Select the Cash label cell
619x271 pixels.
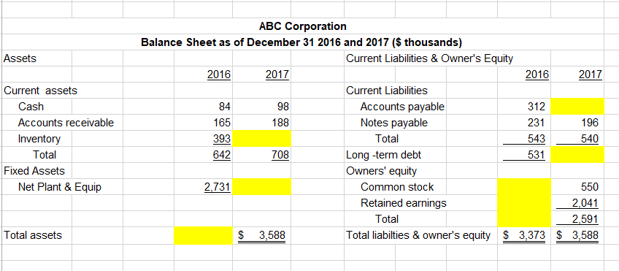point(31,107)
